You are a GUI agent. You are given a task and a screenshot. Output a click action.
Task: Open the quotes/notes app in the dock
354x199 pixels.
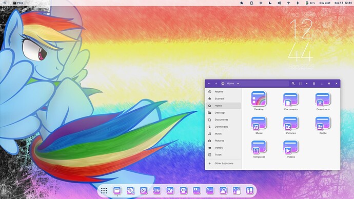[x=196, y=191]
